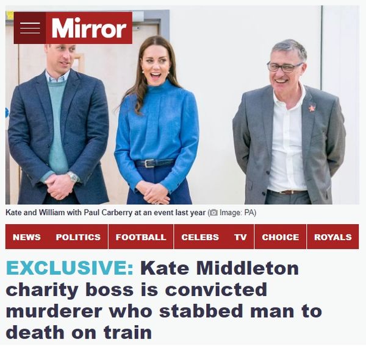Screen dimensions: 366x346
Task: Click the Mirror logo
Action: coord(89,28)
